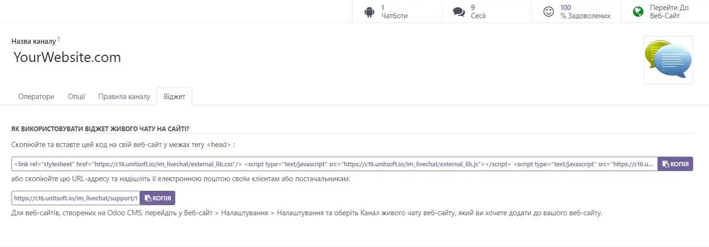The height and width of the screenshot is (247, 709).
Task: Click the Android robot Chatbots icon
Action: 369,12
